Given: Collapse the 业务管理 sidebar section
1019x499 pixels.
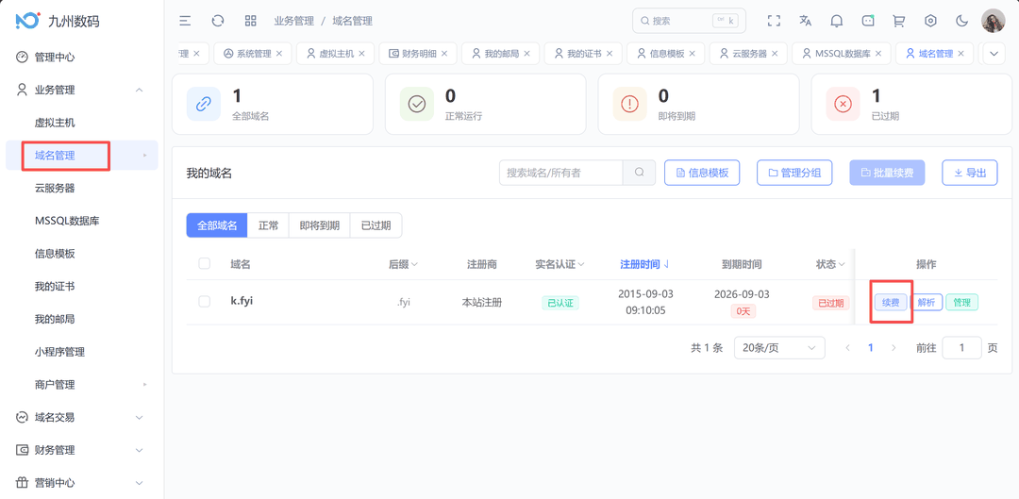Looking at the screenshot, I should tap(139, 90).
